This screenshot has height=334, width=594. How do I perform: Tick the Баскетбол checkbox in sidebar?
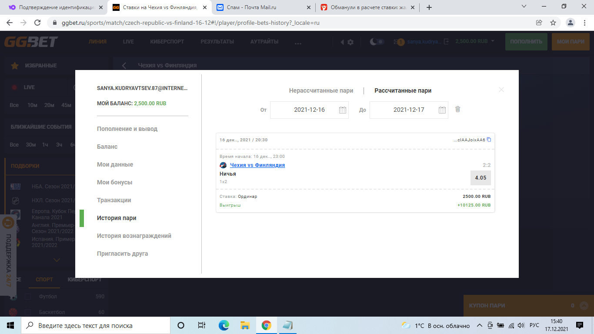coord(28,312)
